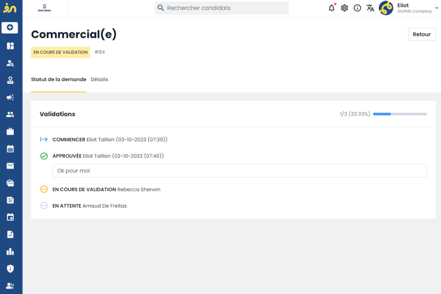This screenshot has width=441, height=294.
Task: Click the Rebecca Sherwin validation entry
Action: coord(106,190)
